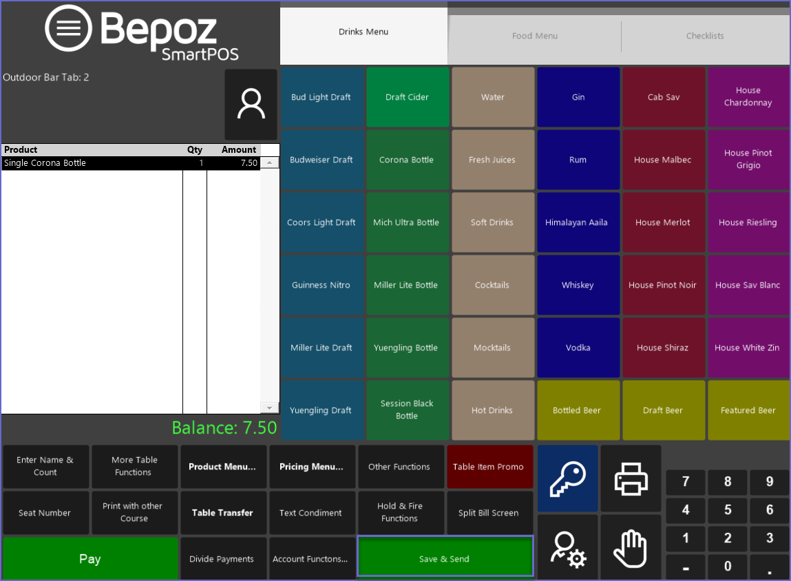Expand Account Functions menu
Image resolution: width=791 pixels, height=581 pixels.
tap(310, 559)
